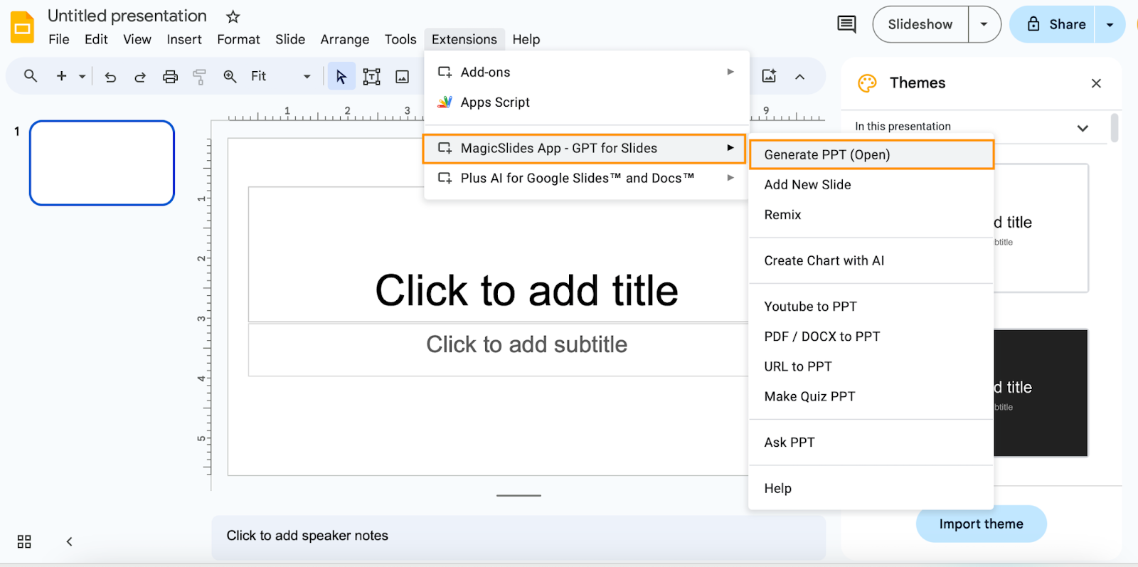This screenshot has height=567, width=1138.
Task: Rename the Untitled presentation title
Action: point(127,16)
